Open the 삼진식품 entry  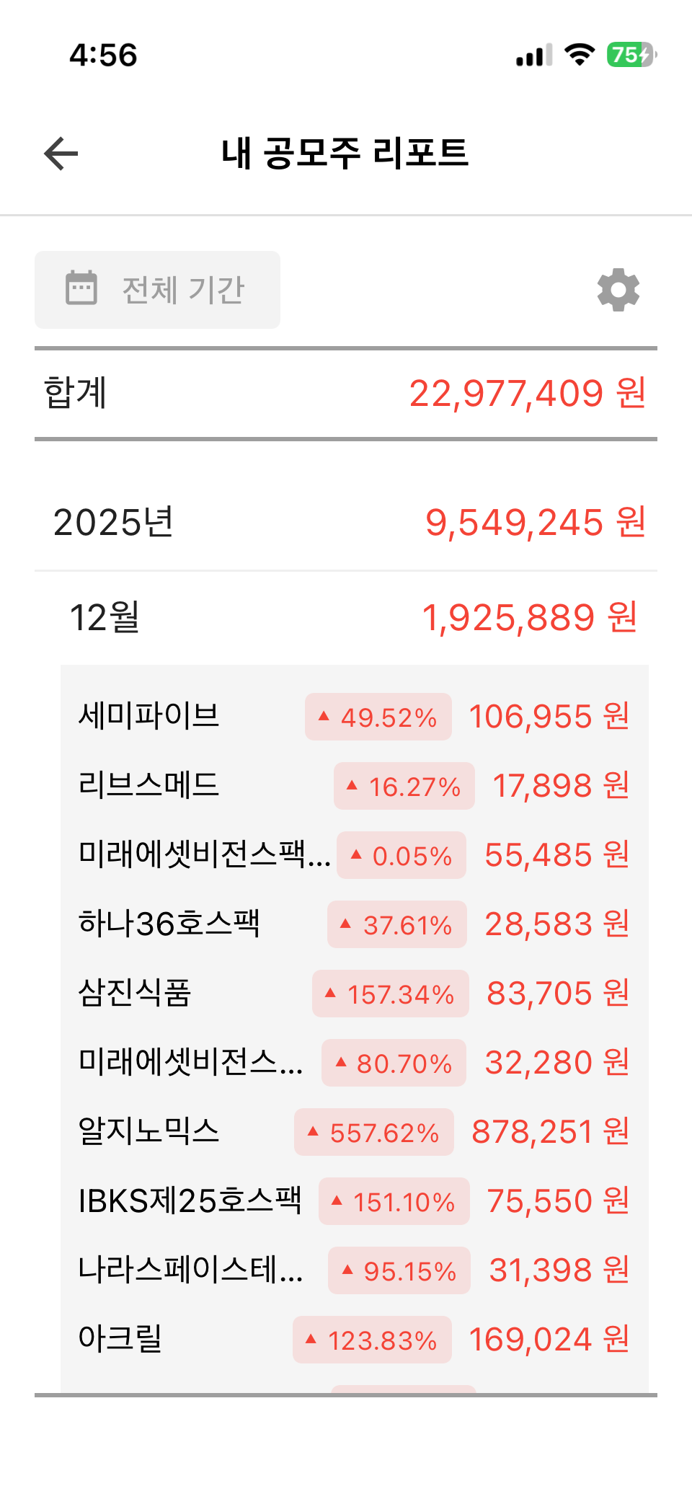coord(135,993)
